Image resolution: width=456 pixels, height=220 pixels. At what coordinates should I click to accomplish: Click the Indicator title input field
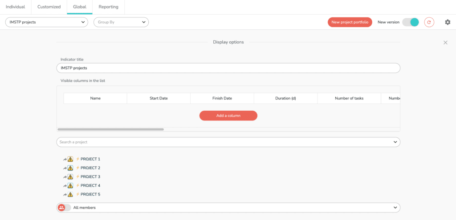click(x=228, y=68)
